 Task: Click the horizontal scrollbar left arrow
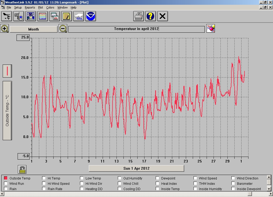point(2,194)
